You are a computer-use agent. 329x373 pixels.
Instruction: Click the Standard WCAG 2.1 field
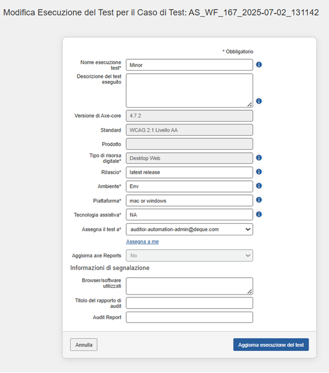(x=189, y=130)
